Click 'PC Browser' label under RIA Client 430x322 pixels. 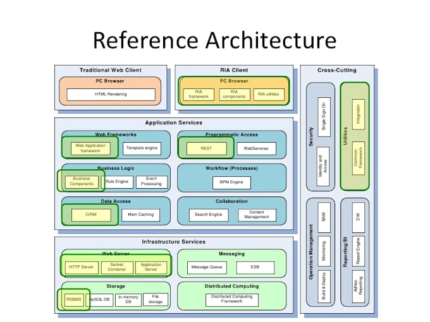tap(234, 81)
